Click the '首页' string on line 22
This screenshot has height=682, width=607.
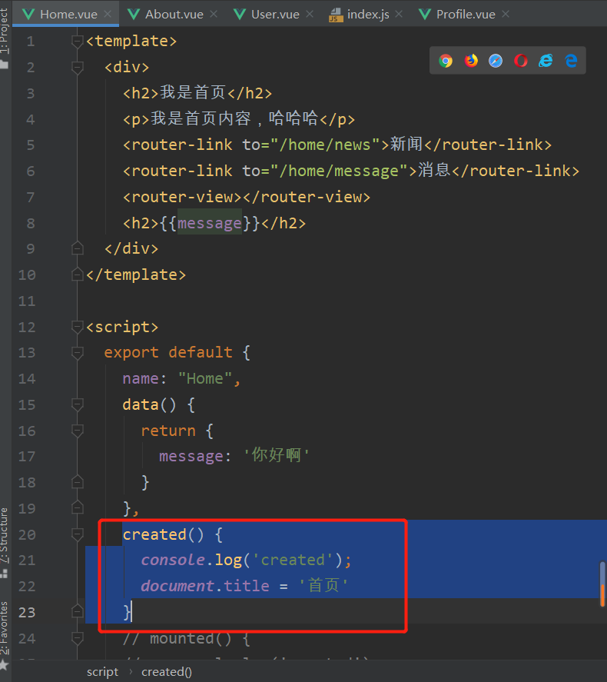coord(323,585)
